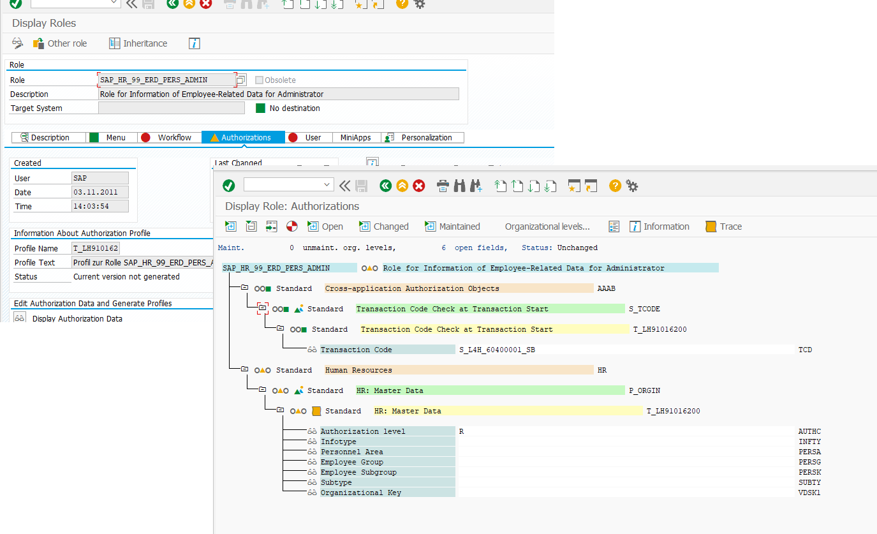Click the Expand All icon in the Authorizations toolbar
Screen dimensions: 877x534
coord(231,226)
